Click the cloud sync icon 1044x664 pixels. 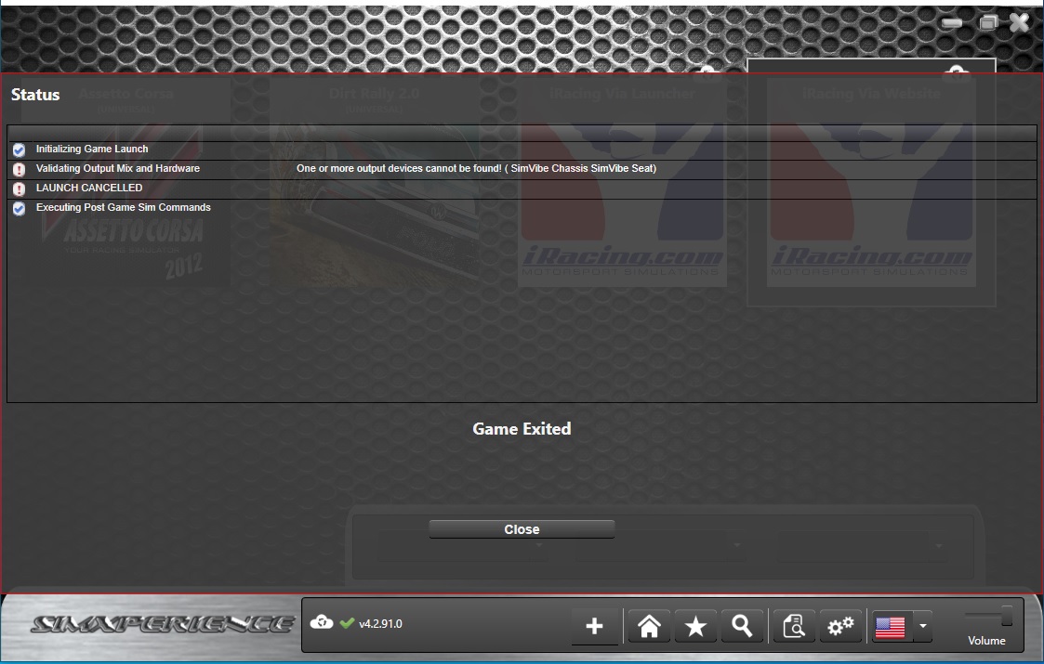322,622
